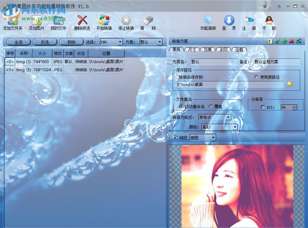
Task: Click the 删除所选 delete selected icon
Action: click(82, 20)
